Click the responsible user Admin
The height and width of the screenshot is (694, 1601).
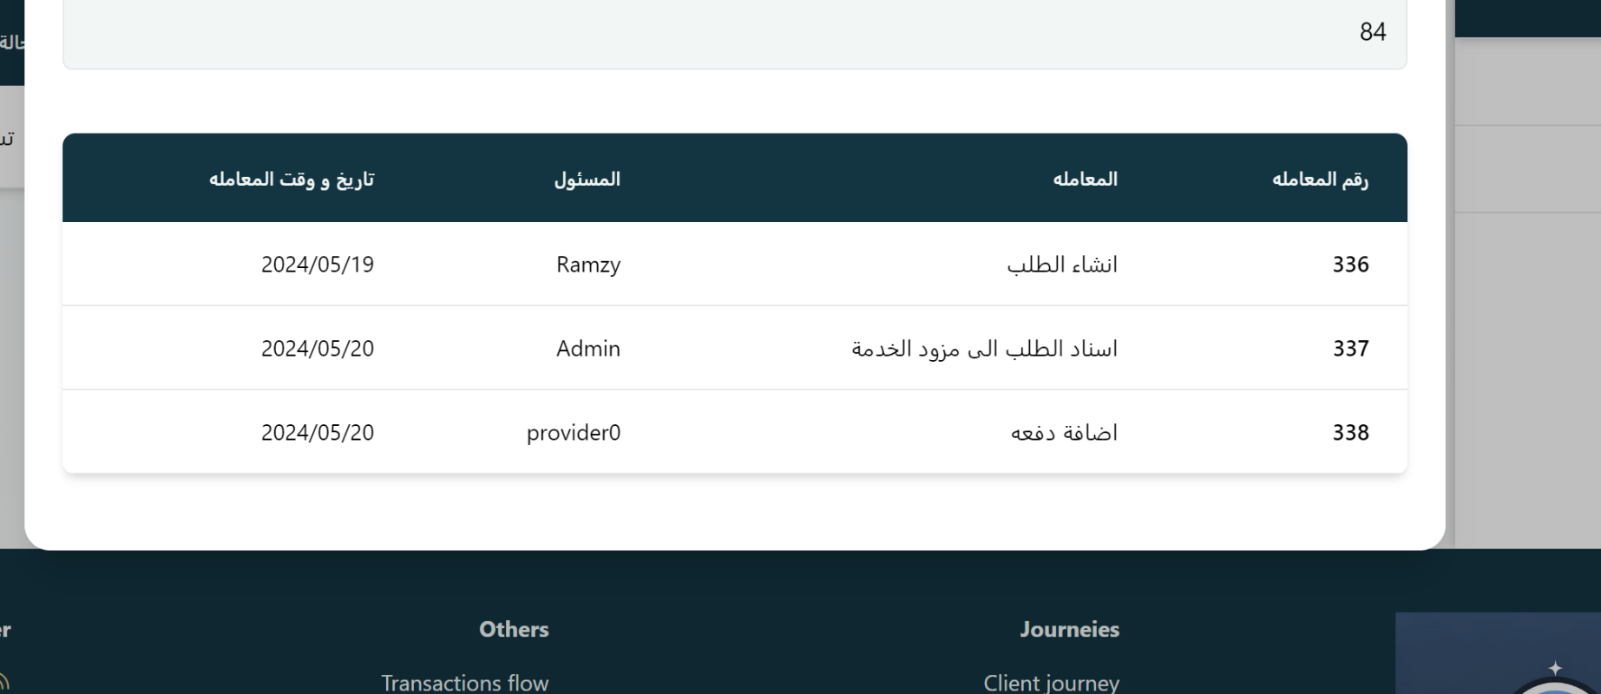[x=588, y=349]
